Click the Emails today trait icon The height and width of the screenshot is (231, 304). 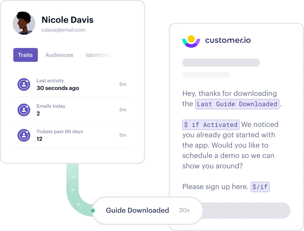(x=24, y=110)
